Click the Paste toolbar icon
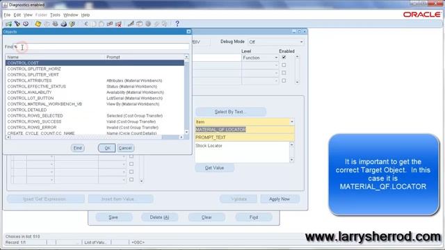Viewport: 445px width, 250px height. point(102,24)
